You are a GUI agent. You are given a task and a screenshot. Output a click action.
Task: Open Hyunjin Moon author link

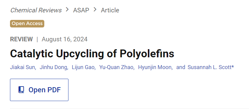point(155,67)
